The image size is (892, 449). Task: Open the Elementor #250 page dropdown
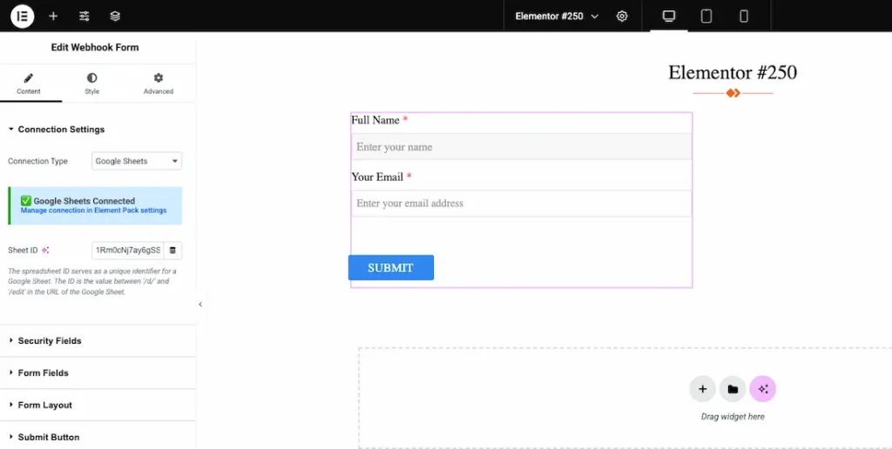pos(557,16)
